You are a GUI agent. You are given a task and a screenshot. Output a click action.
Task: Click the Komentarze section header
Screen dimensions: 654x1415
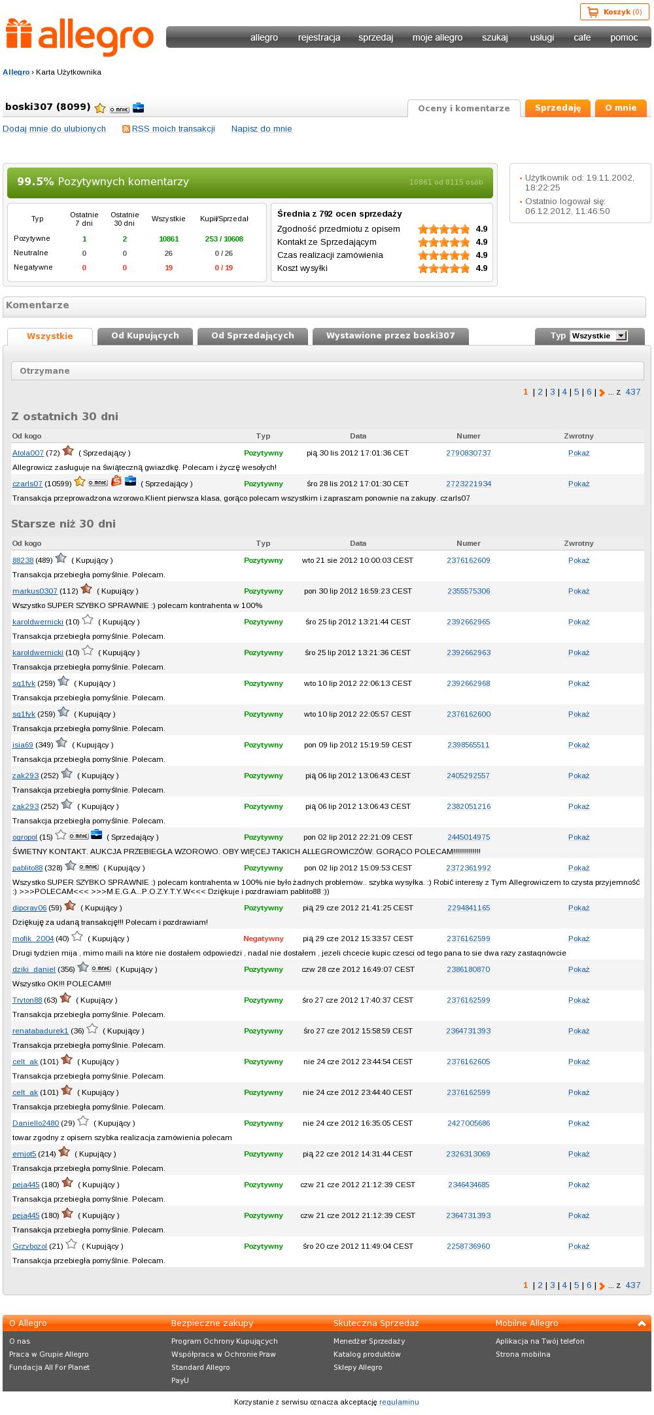[324, 306]
